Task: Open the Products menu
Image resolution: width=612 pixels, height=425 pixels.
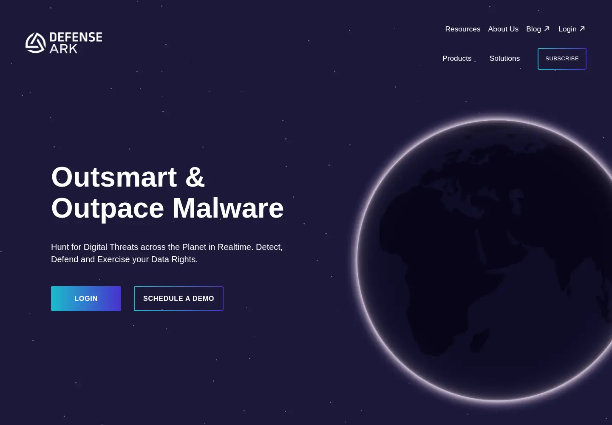Action: (x=457, y=58)
